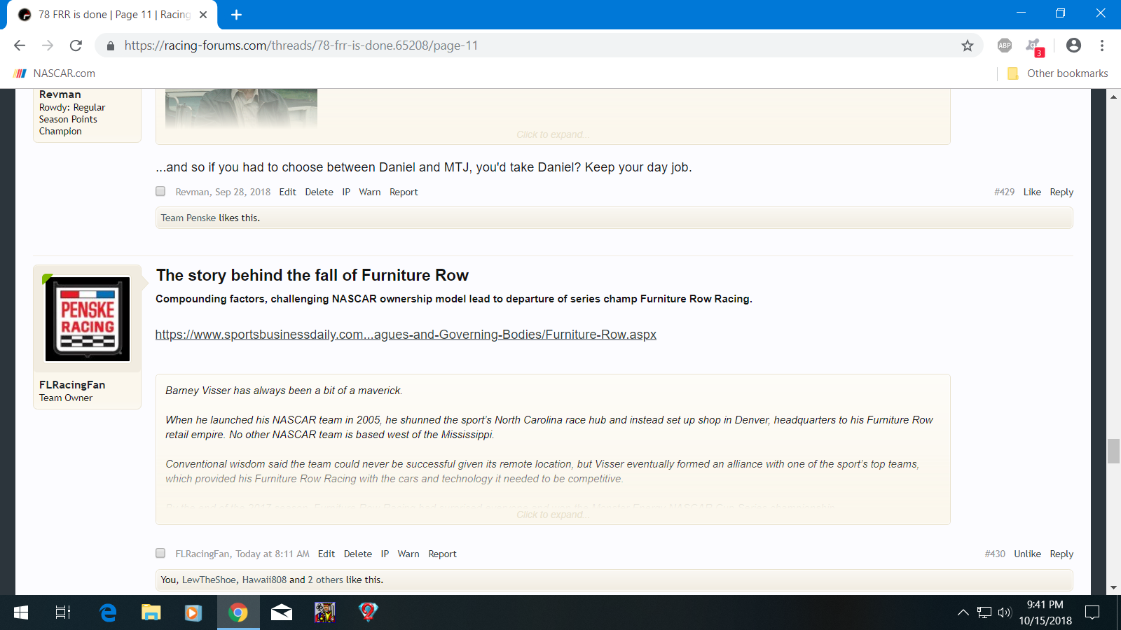Click Reply on Revman's post #429

[1061, 192]
